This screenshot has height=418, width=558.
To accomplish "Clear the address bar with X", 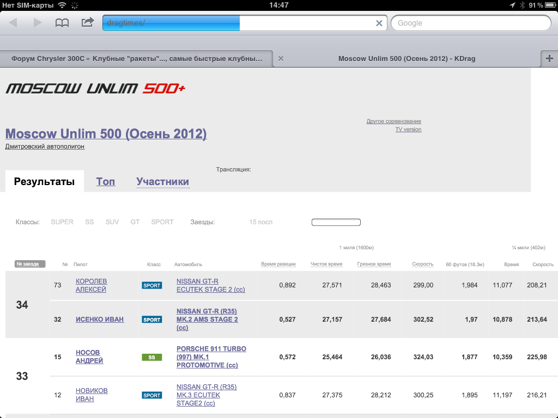I will coord(379,23).
